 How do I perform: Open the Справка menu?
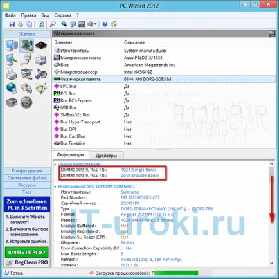pos(62,15)
